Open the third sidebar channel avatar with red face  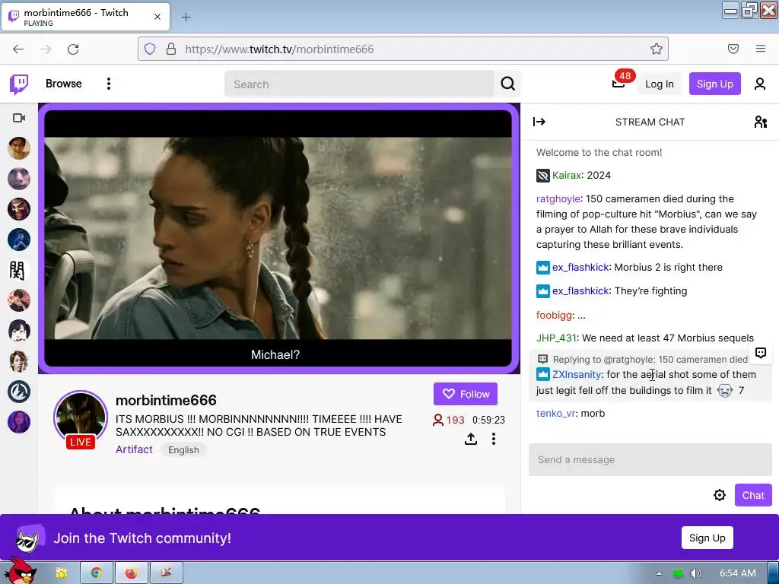pos(19,209)
